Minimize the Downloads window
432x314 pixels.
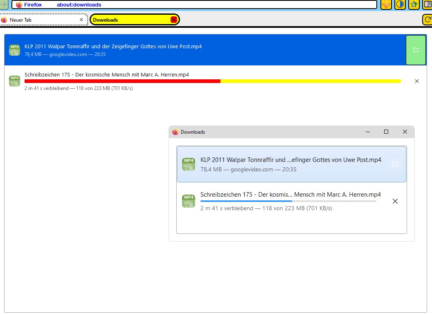[x=367, y=132]
